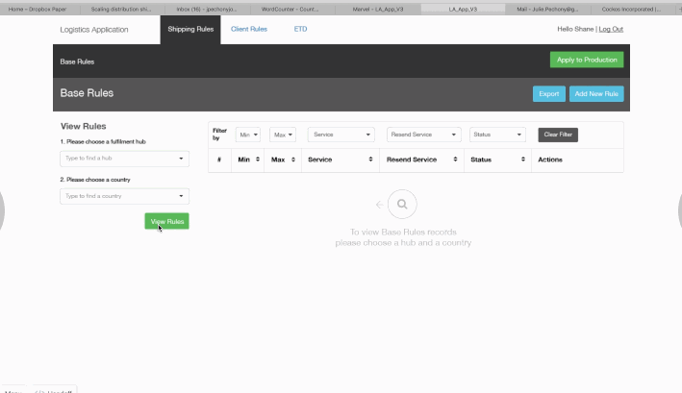Switch to WordCounter browser tab
The image size is (682, 393).
click(x=290, y=9)
